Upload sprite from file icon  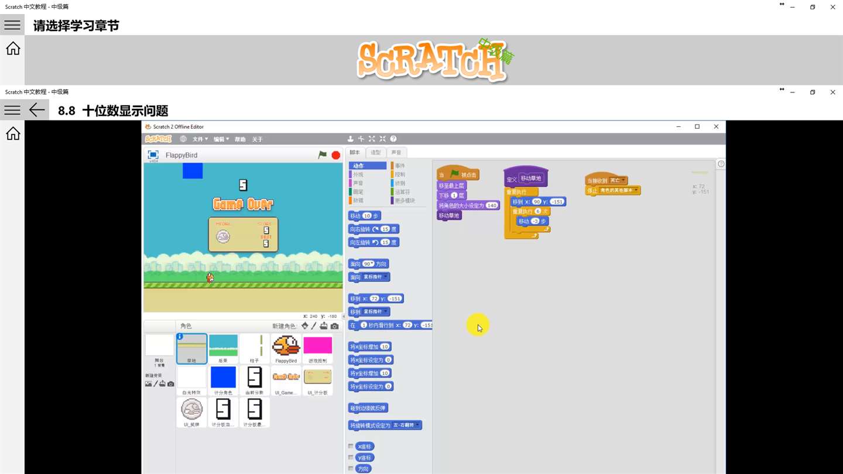(324, 326)
